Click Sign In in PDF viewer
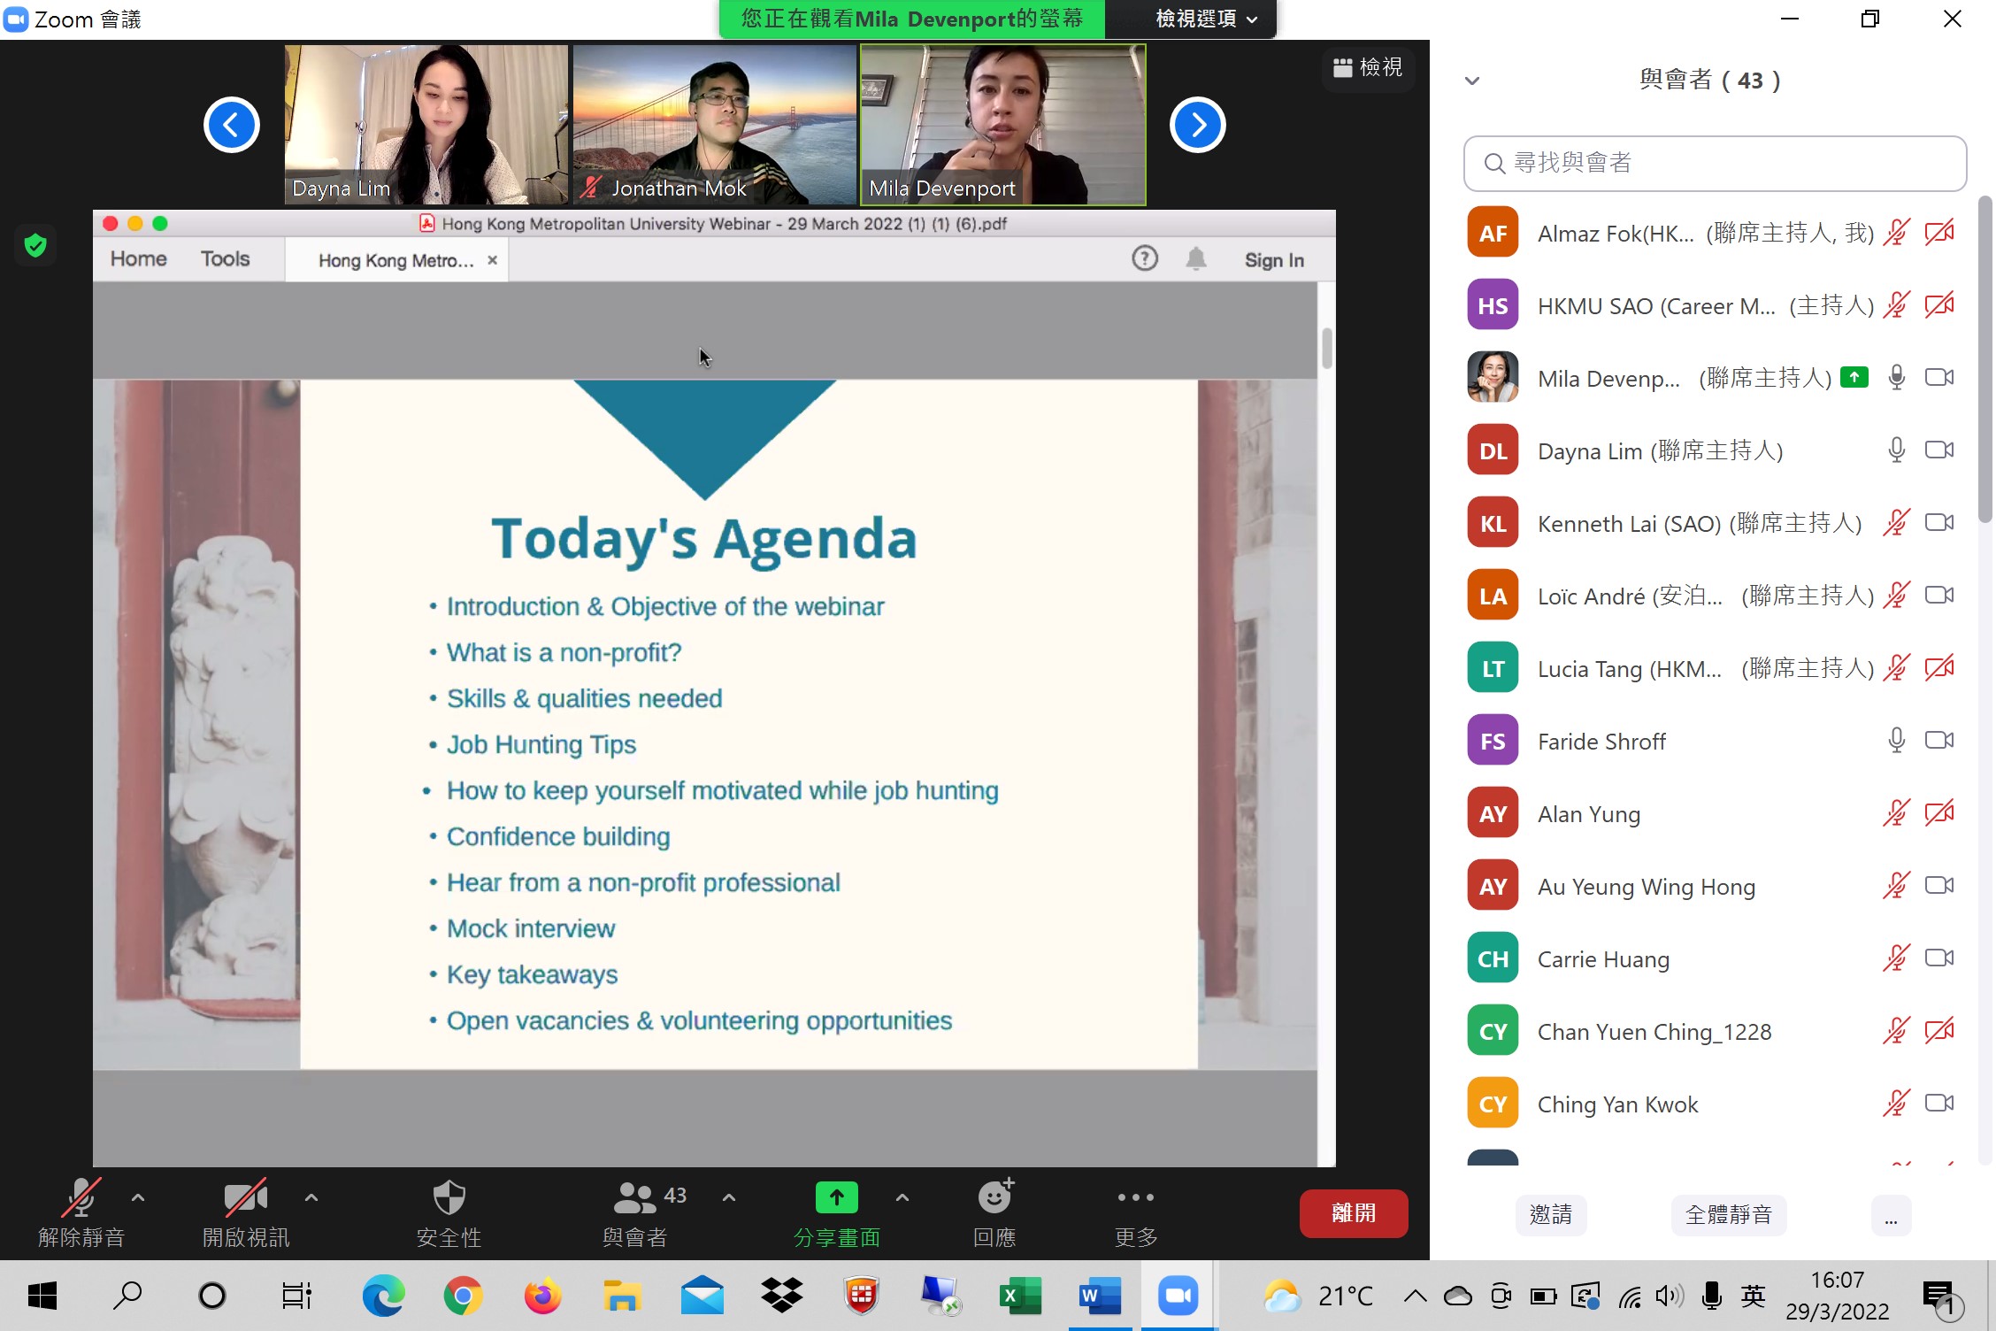 pos(1274,260)
